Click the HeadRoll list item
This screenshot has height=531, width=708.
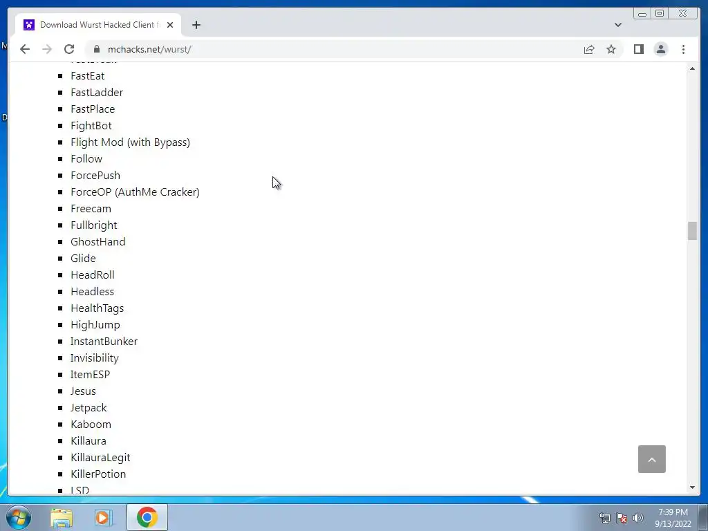coord(93,275)
